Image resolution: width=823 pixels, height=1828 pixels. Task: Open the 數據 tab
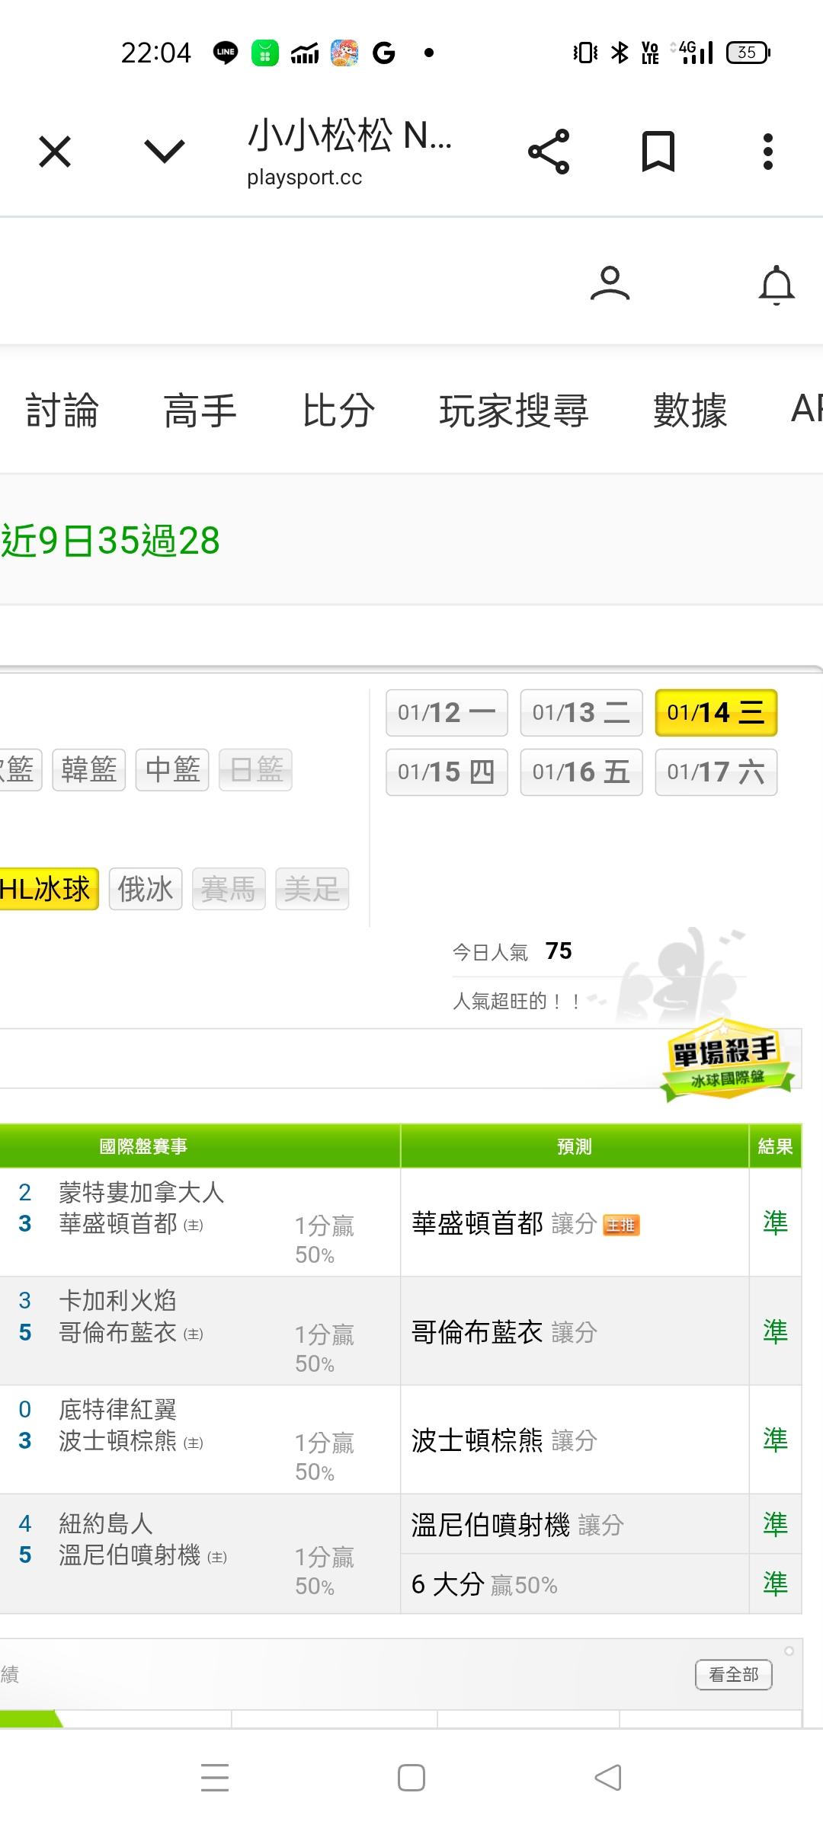690,410
